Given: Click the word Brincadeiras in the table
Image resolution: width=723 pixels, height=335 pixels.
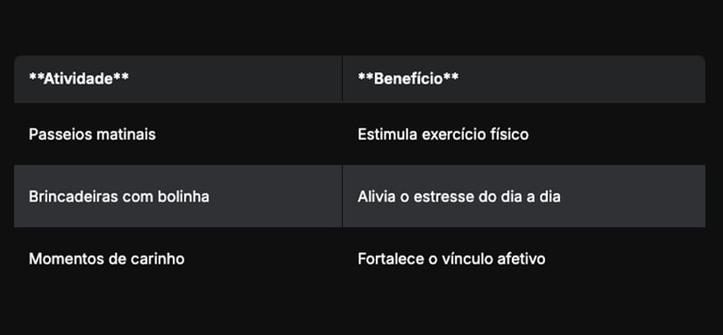Looking at the screenshot, I should 74,197.
